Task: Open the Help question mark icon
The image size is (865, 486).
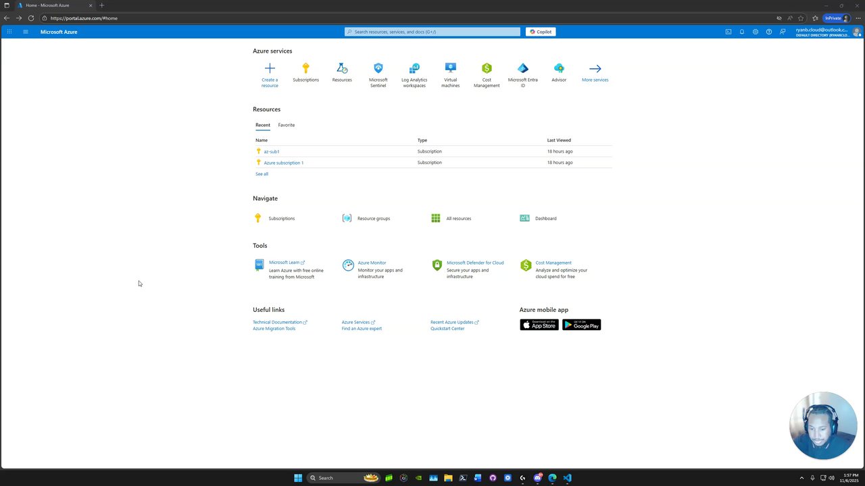Action: [x=769, y=32]
